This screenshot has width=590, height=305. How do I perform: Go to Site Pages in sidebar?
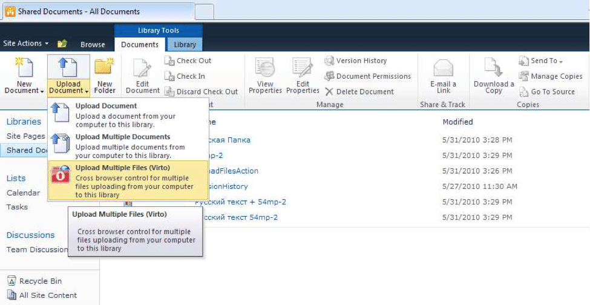(25, 136)
